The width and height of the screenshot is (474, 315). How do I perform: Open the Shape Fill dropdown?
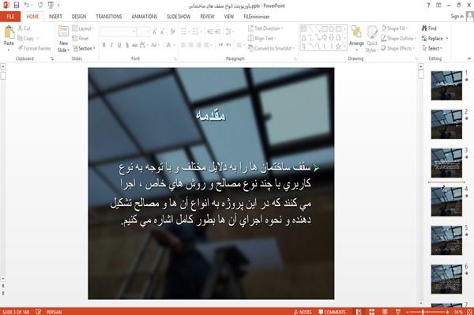coord(394,28)
